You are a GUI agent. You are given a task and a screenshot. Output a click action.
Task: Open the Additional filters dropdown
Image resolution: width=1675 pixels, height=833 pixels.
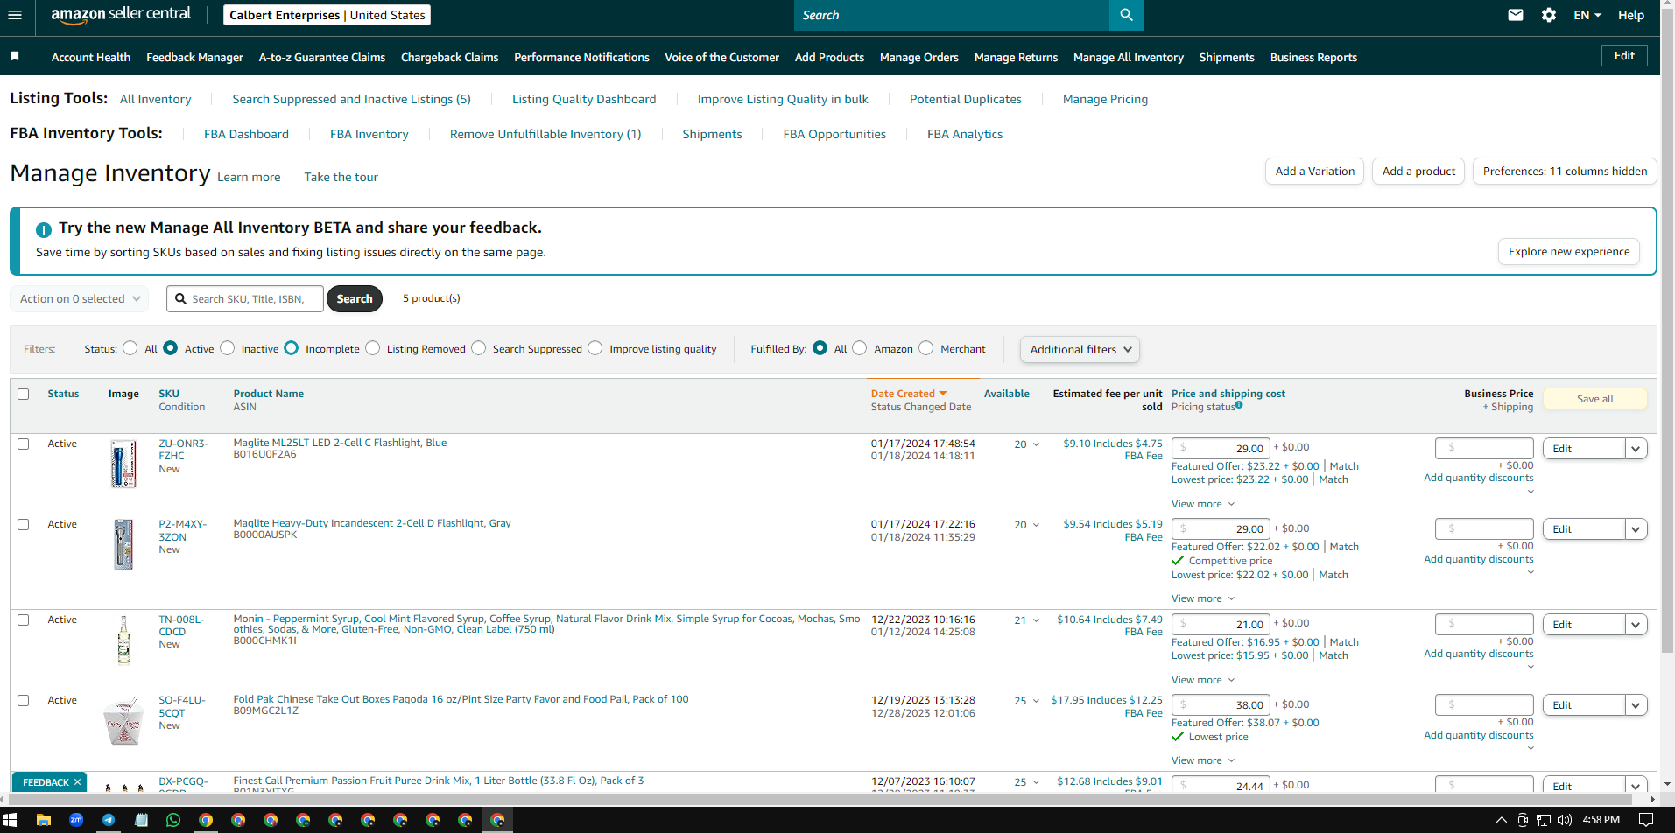(x=1080, y=349)
